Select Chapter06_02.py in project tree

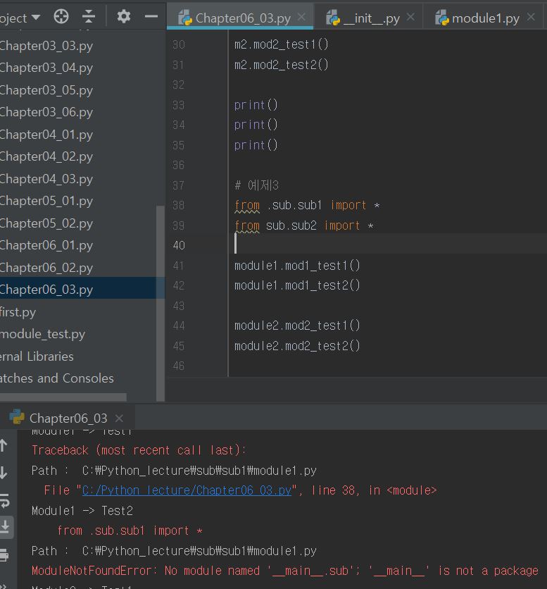(46, 268)
